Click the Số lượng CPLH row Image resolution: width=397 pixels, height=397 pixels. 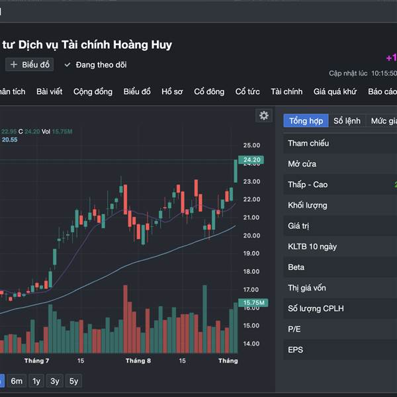[340, 308]
